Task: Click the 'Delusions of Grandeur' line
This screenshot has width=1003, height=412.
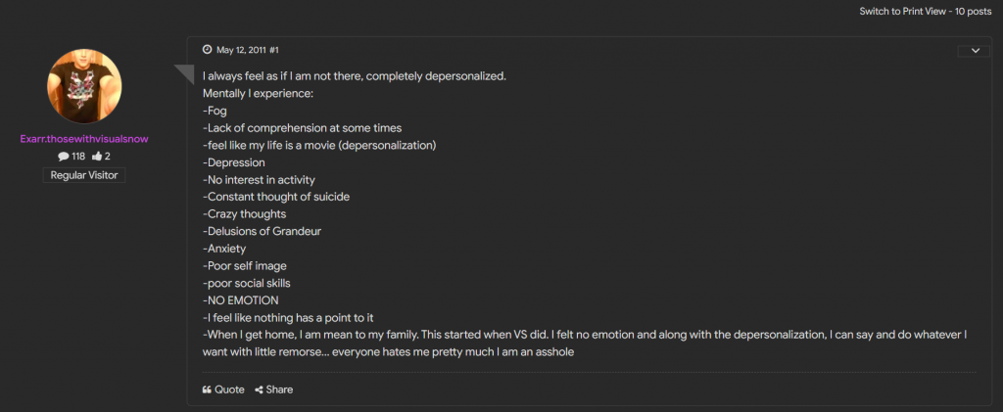Action: (262, 231)
